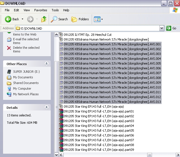The height and width of the screenshot is (157, 180).
Task: Open the Edit menu
Action: [16, 10]
